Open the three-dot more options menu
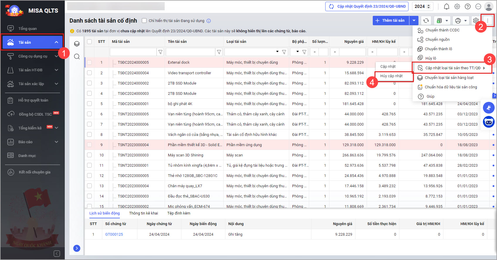This screenshot has height=260, width=497. [488, 21]
